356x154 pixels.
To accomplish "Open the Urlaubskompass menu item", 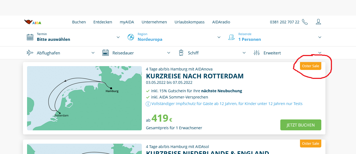I will 189,22.
